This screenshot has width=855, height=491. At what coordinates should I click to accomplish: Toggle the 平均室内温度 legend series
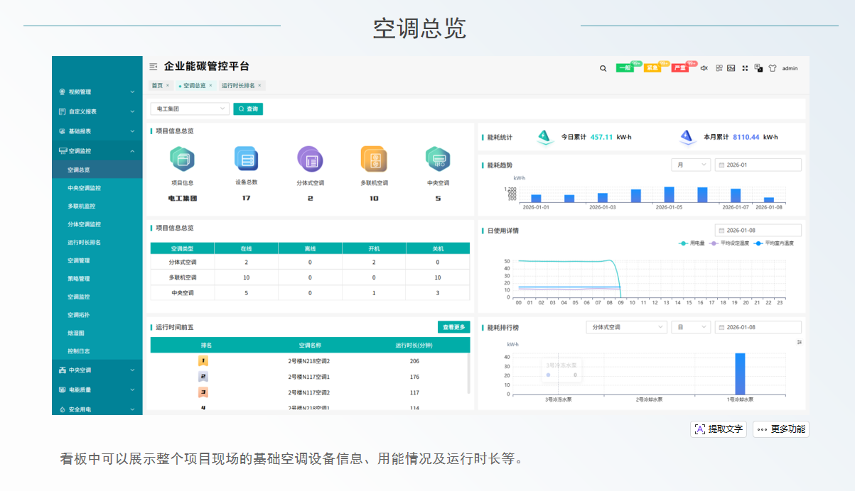pyautogui.click(x=773, y=243)
